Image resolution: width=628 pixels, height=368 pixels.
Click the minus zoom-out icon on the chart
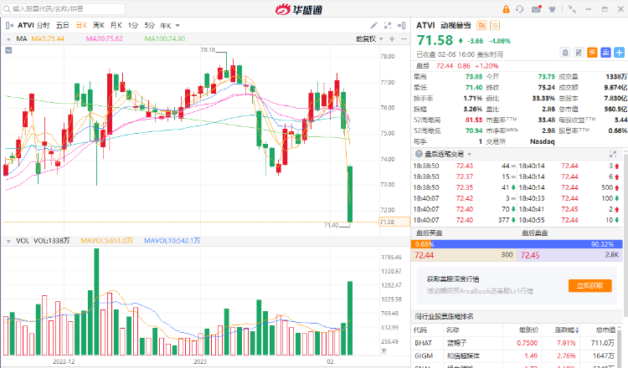tap(404, 38)
